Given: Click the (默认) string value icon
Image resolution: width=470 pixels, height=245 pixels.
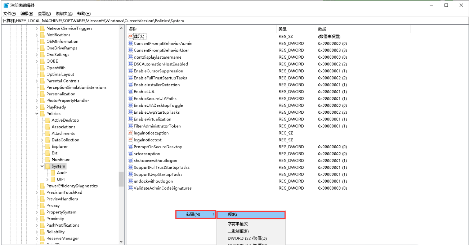Looking at the screenshot, I should pos(130,36).
